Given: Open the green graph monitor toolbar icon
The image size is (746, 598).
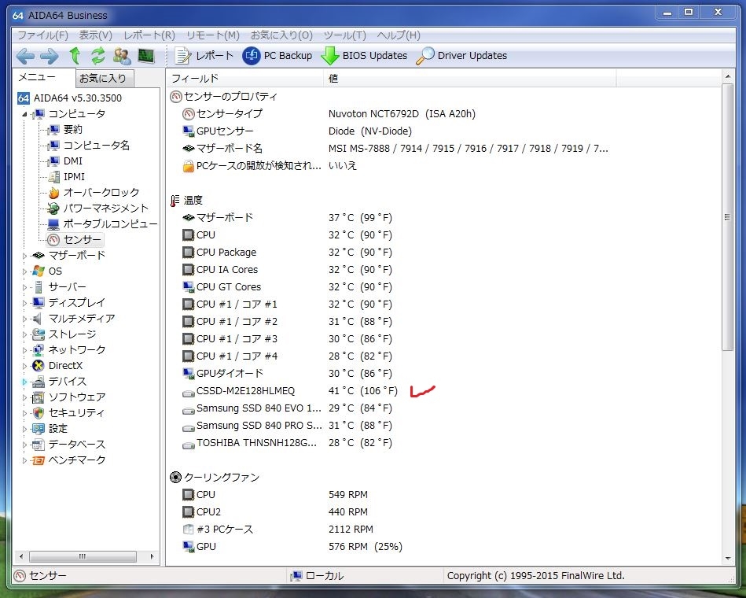Looking at the screenshot, I should point(146,56).
